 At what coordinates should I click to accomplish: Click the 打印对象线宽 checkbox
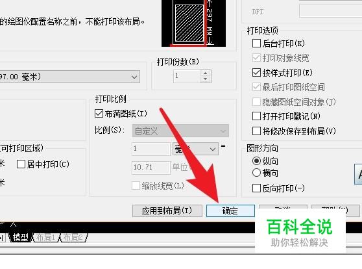(256, 58)
